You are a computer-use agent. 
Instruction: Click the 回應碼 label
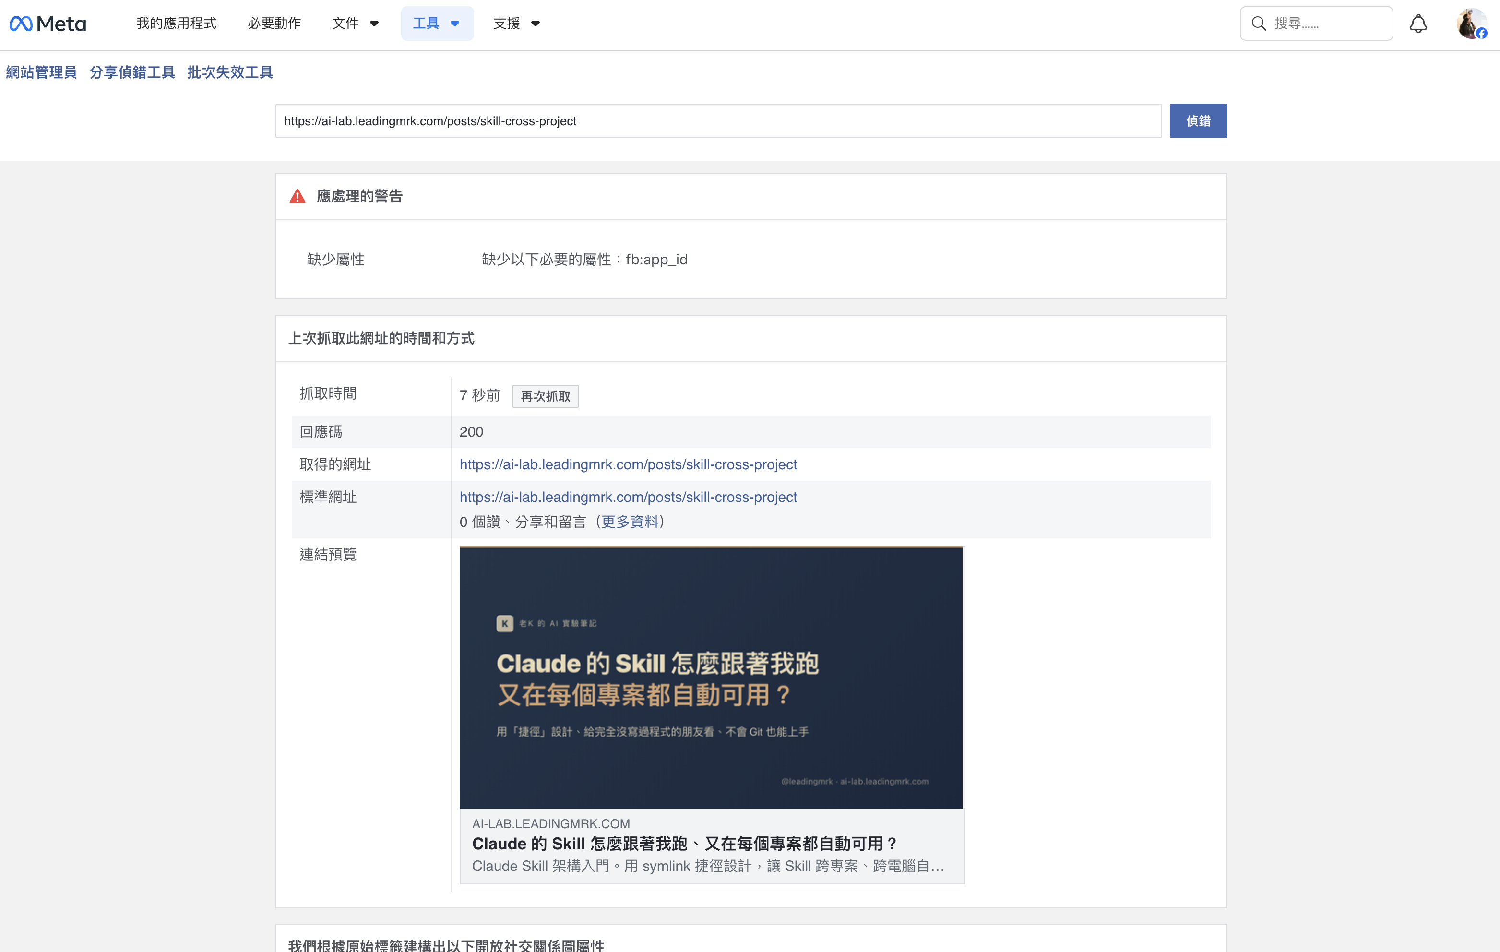(x=321, y=432)
